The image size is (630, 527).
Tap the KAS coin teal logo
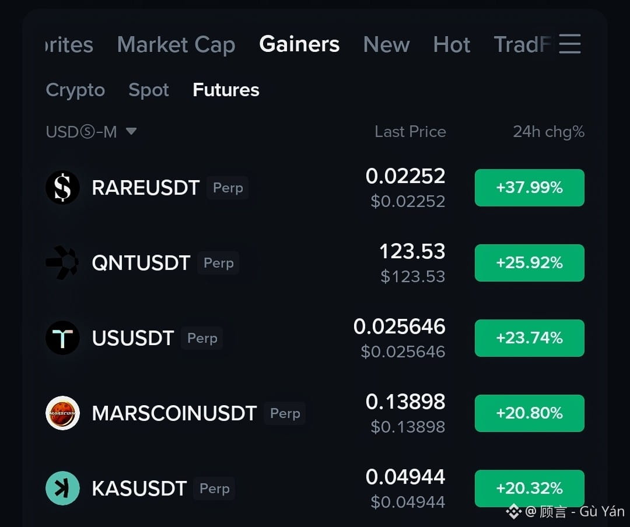[x=62, y=488]
